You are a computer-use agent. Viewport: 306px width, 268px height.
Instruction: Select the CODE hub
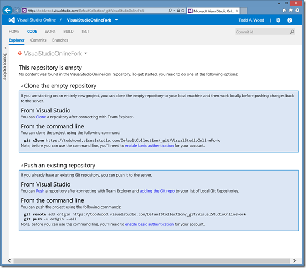32,32
